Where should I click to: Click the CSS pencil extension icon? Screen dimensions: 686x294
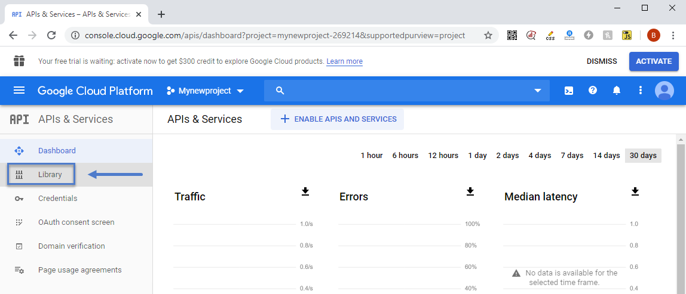click(550, 35)
